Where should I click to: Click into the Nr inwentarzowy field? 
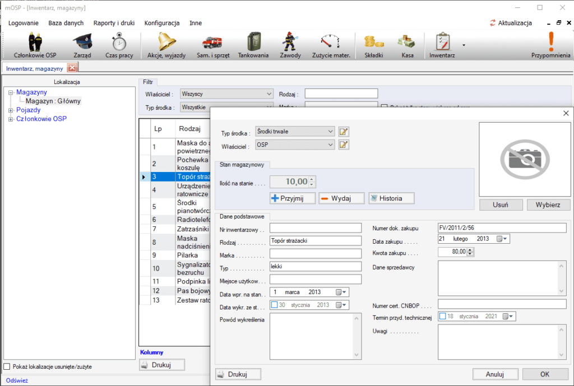(x=316, y=229)
